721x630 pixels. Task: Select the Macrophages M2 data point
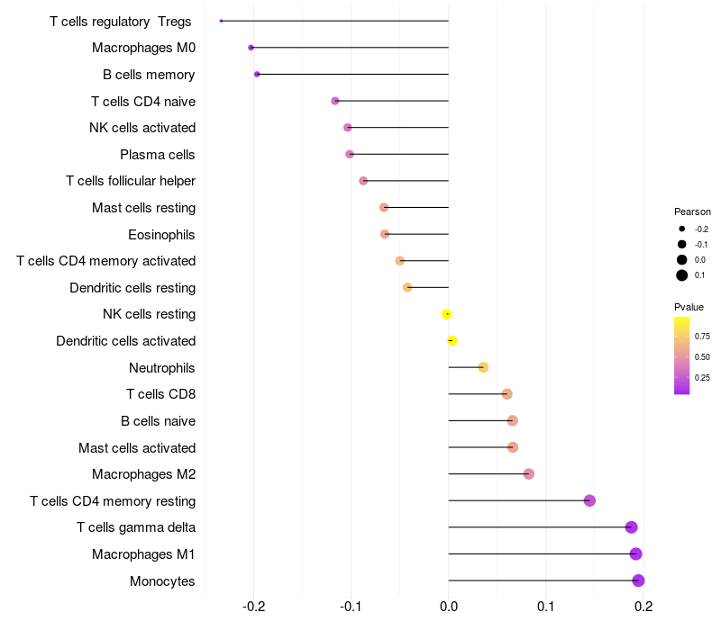529,474
